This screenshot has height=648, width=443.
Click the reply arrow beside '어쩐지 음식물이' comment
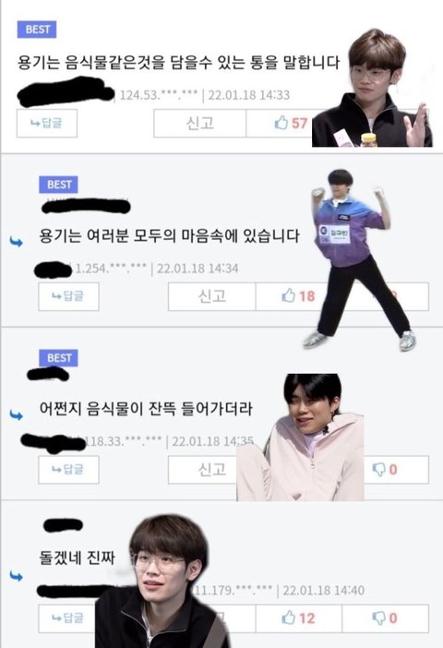pos(16,414)
